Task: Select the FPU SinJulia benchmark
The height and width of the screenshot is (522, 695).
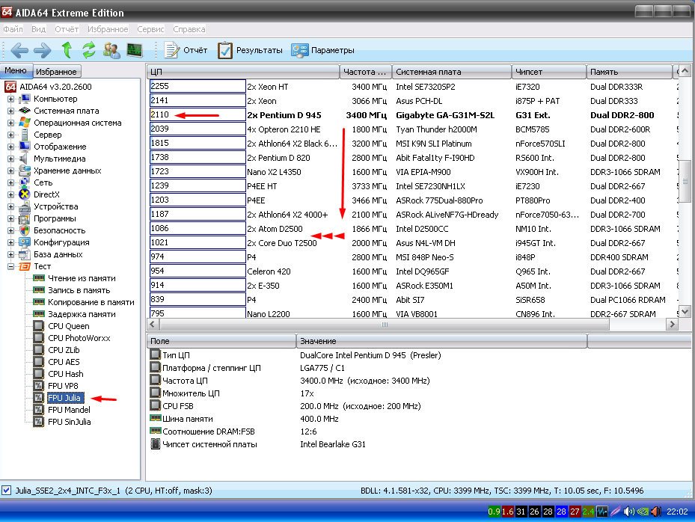Action: 63,422
